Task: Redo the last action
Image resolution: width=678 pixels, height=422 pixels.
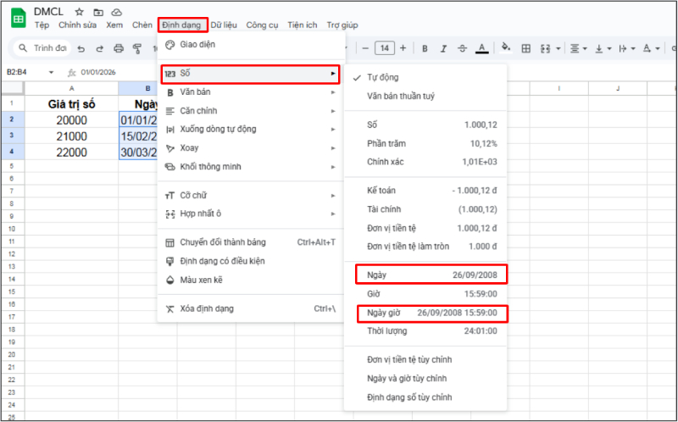Action: [x=99, y=48]
